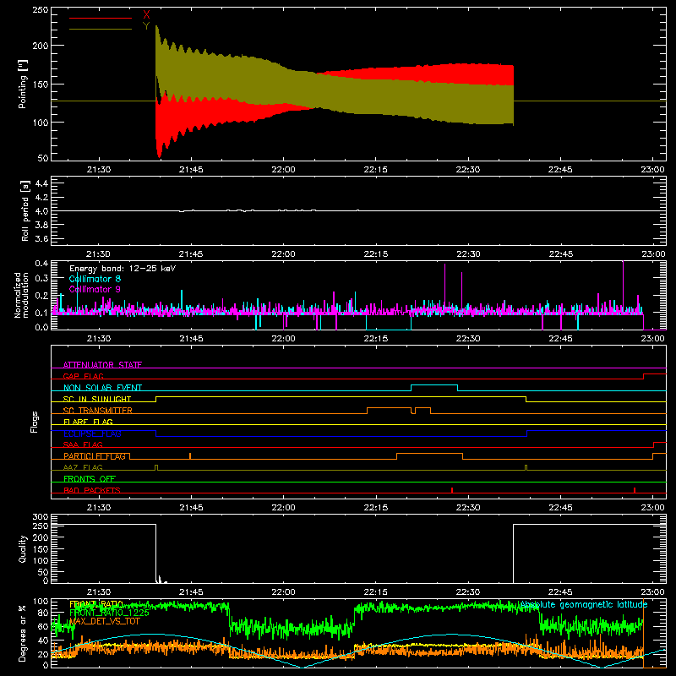This screenshot has width=676, height=676.
Task: Click the raised cyan NON_SOLAR_EVENT step segment
Action: point(434,385)
